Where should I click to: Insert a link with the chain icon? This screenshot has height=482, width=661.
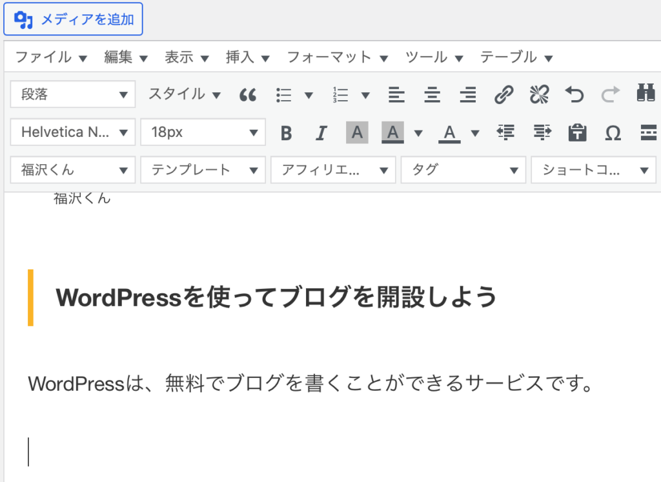click(x=503, y=95)
